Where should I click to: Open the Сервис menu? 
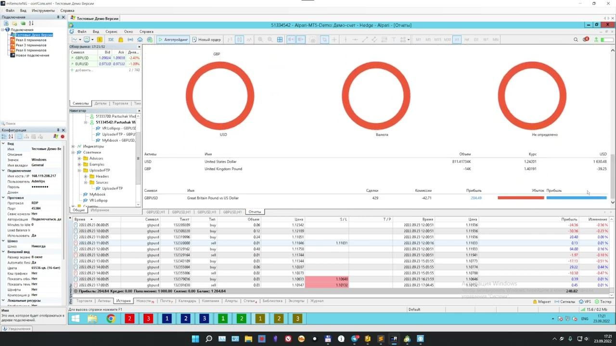point(111,32)
